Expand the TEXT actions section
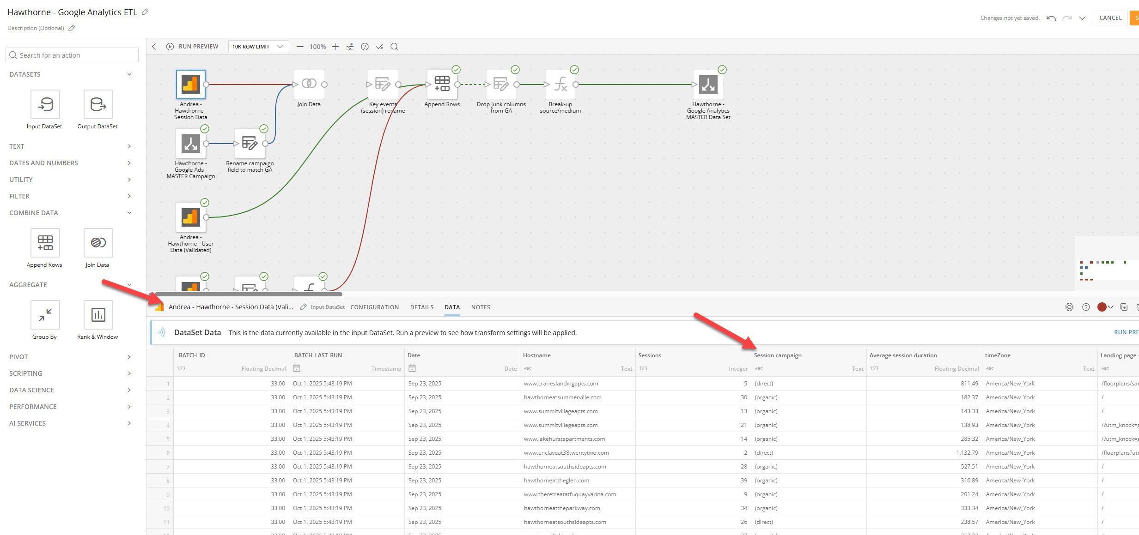 [x=70, y=146]
